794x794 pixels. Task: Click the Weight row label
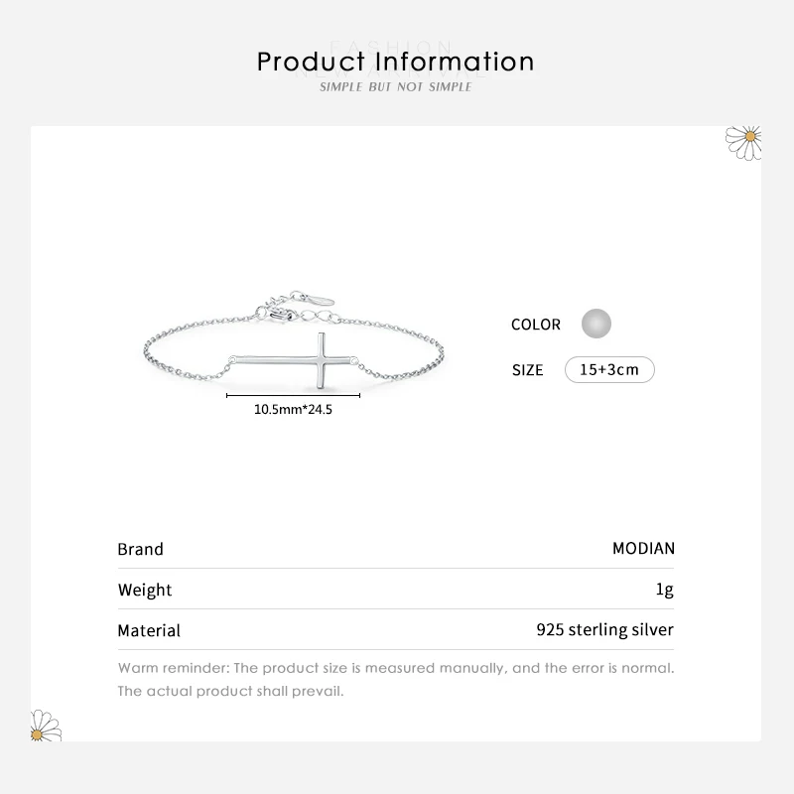pos(145,590)
